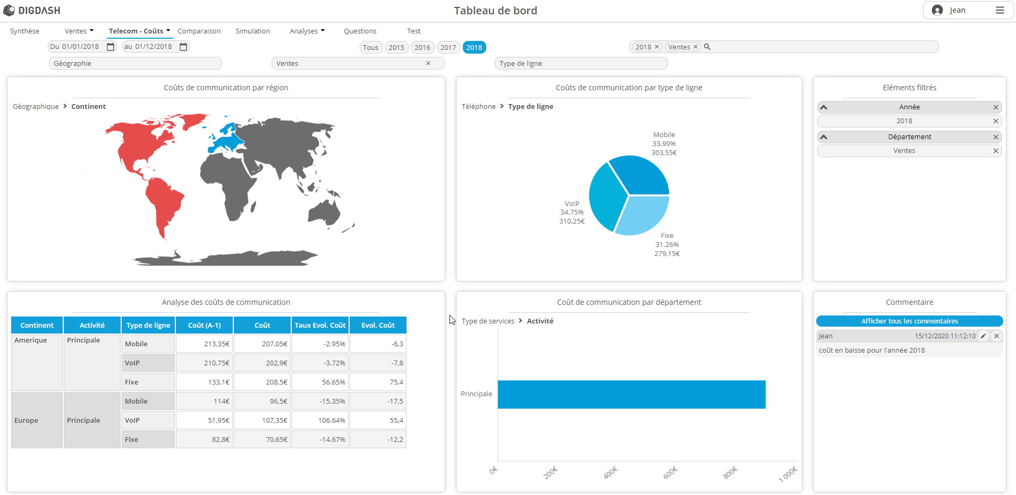
Task: Remove the 2018 tag in search bar
Action: coord(657,47)
